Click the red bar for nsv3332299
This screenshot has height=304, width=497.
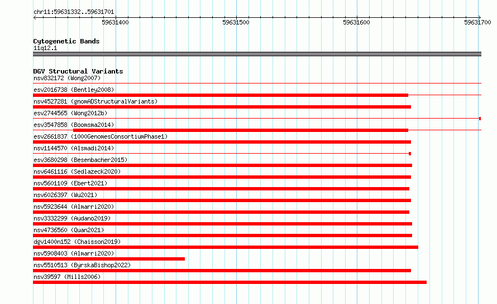(x=222, y=224)
